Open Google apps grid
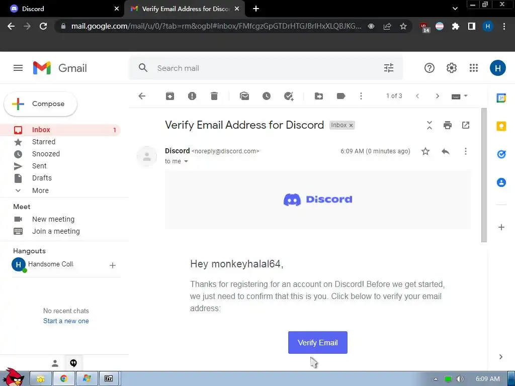Viewport: 515px width, 386px height. 474,68
